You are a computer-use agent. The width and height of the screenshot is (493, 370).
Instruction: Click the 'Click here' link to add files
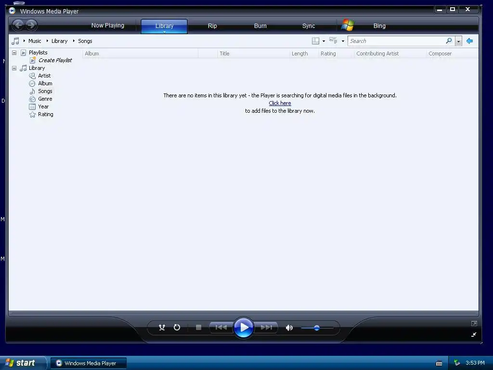(280, 103)
